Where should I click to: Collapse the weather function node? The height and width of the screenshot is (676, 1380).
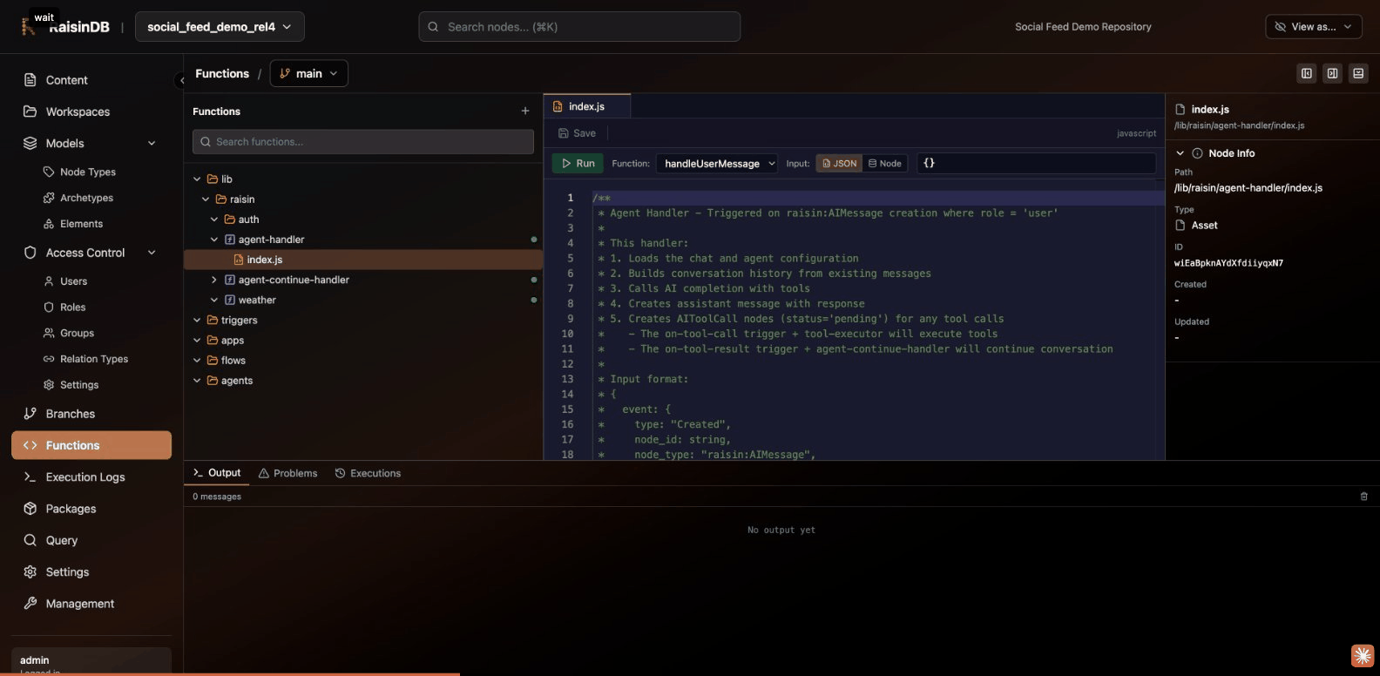(x=214, y=300)
